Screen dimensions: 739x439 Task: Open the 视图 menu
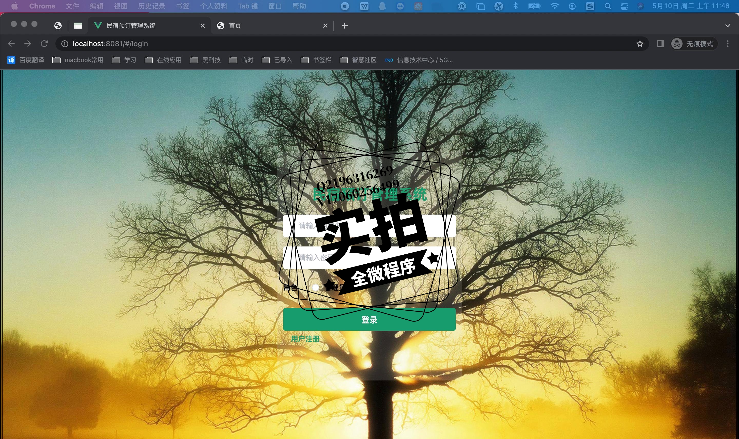[121, 6]
